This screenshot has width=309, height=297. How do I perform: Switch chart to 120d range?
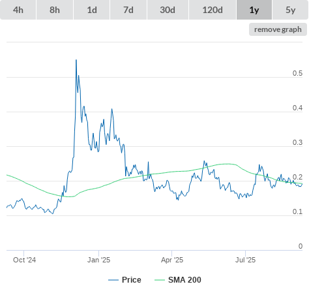[213, 10]
